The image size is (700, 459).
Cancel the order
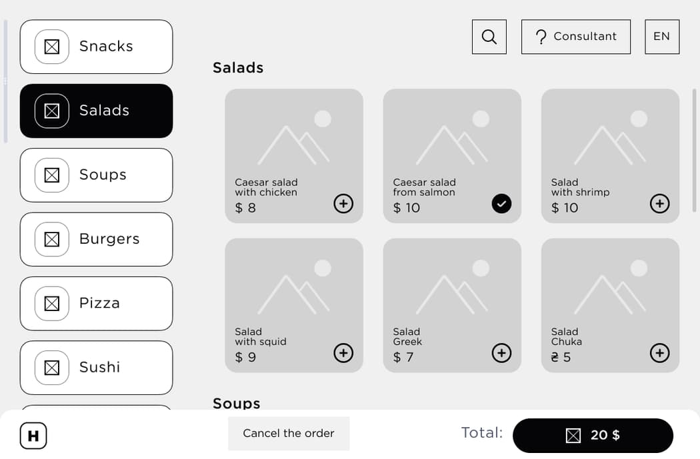click(x=289, y=434)
